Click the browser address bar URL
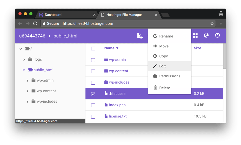Viewport: 241px width, 145px height. [x=88, y=23]
